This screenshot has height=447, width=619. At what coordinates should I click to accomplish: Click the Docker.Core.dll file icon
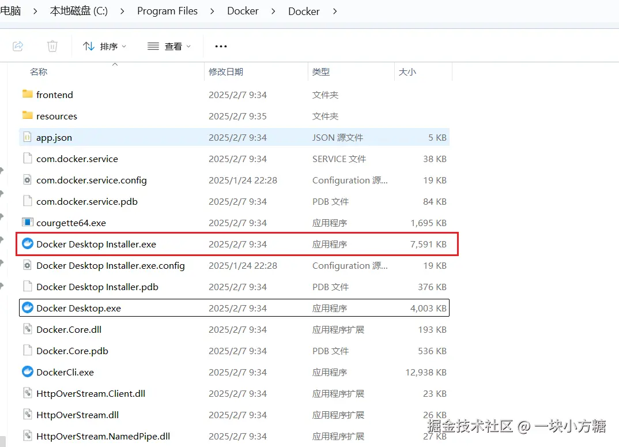tap(27, 329)
